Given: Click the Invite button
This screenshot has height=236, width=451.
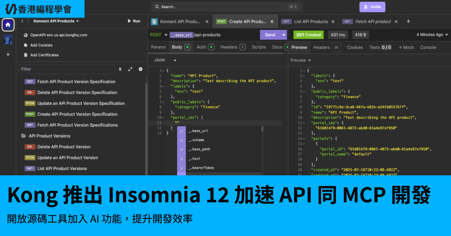Looking at the screenshot, I should 372,7.
